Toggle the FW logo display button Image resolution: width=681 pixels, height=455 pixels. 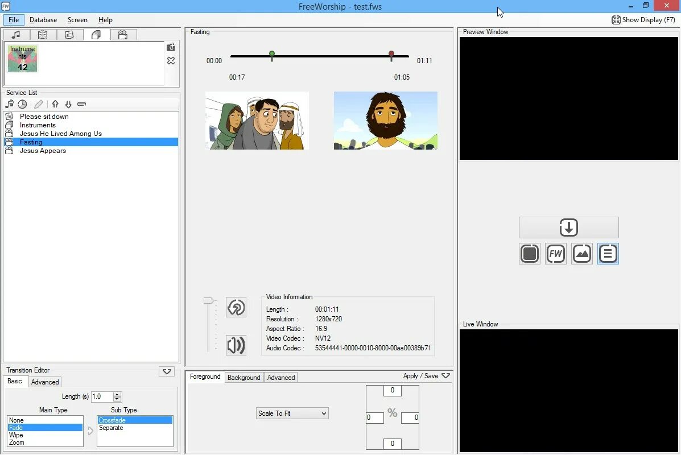(x=555, y=254)
